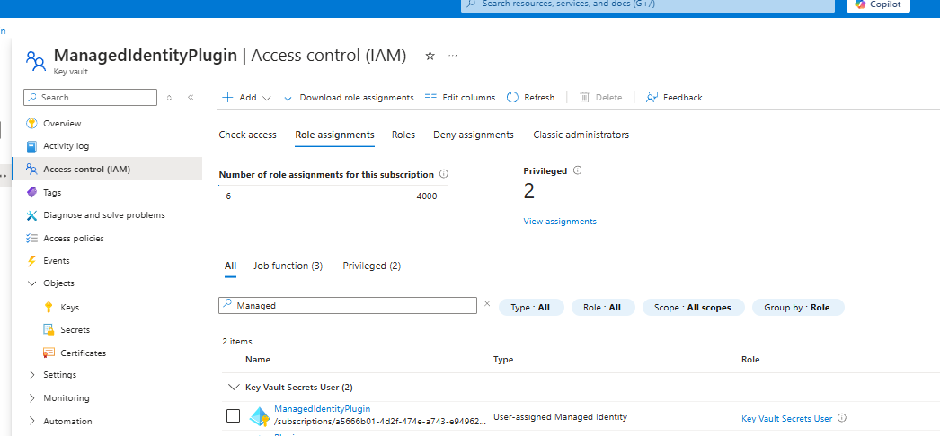Select the All sub-tab
The width and height of the screenshot is (940, 436).
tap(230, 266)
